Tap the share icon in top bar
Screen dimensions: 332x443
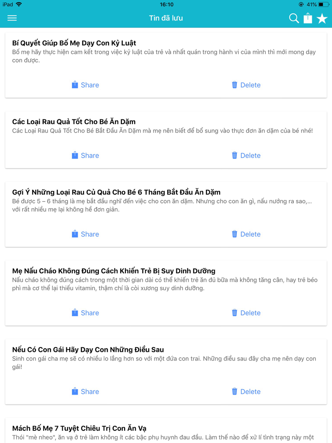(308, 18)
